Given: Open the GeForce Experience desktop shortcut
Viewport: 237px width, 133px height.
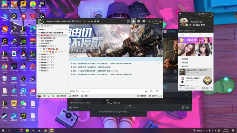Looking at the screenshot, I should pyautogui.click(x=23, y=43).
